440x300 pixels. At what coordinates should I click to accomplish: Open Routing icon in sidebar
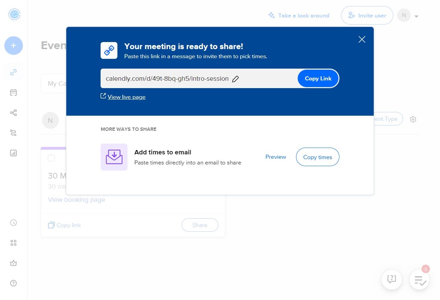pyautogui.click(x=13, y=133)
